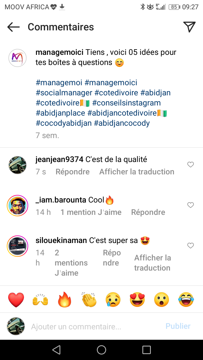Insert the surprised face emoji
203x360 pixels.
(x=162, y=300)
